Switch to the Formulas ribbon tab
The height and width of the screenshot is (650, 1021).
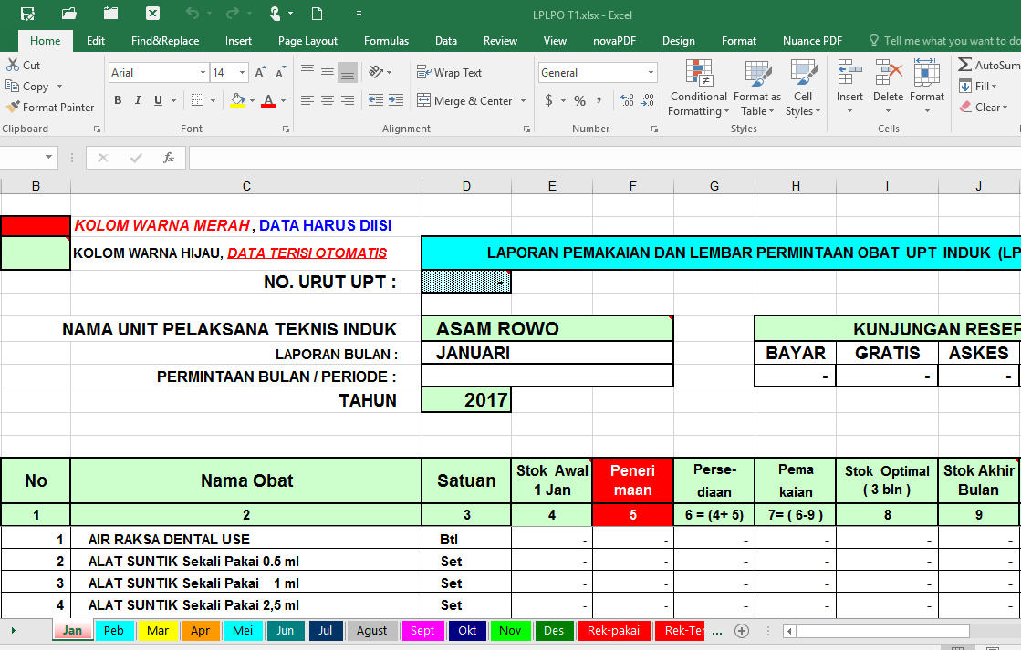[386, 40]
